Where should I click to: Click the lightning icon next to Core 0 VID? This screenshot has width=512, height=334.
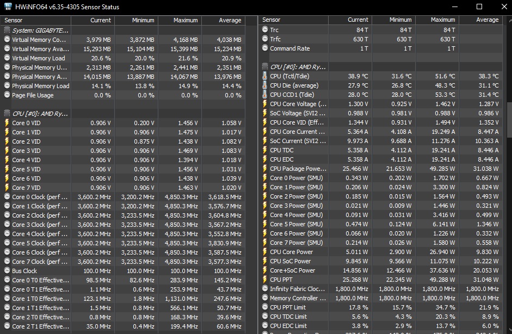(x=7, y=123)
